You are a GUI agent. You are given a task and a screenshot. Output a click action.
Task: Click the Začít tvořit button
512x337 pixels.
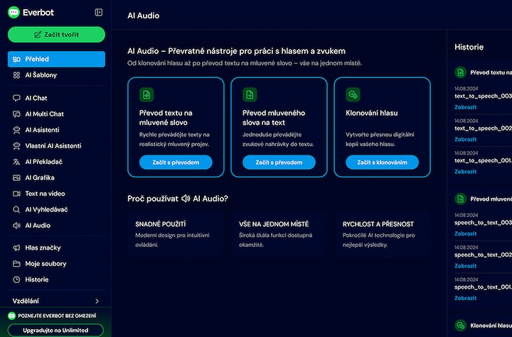pos(56,34)
